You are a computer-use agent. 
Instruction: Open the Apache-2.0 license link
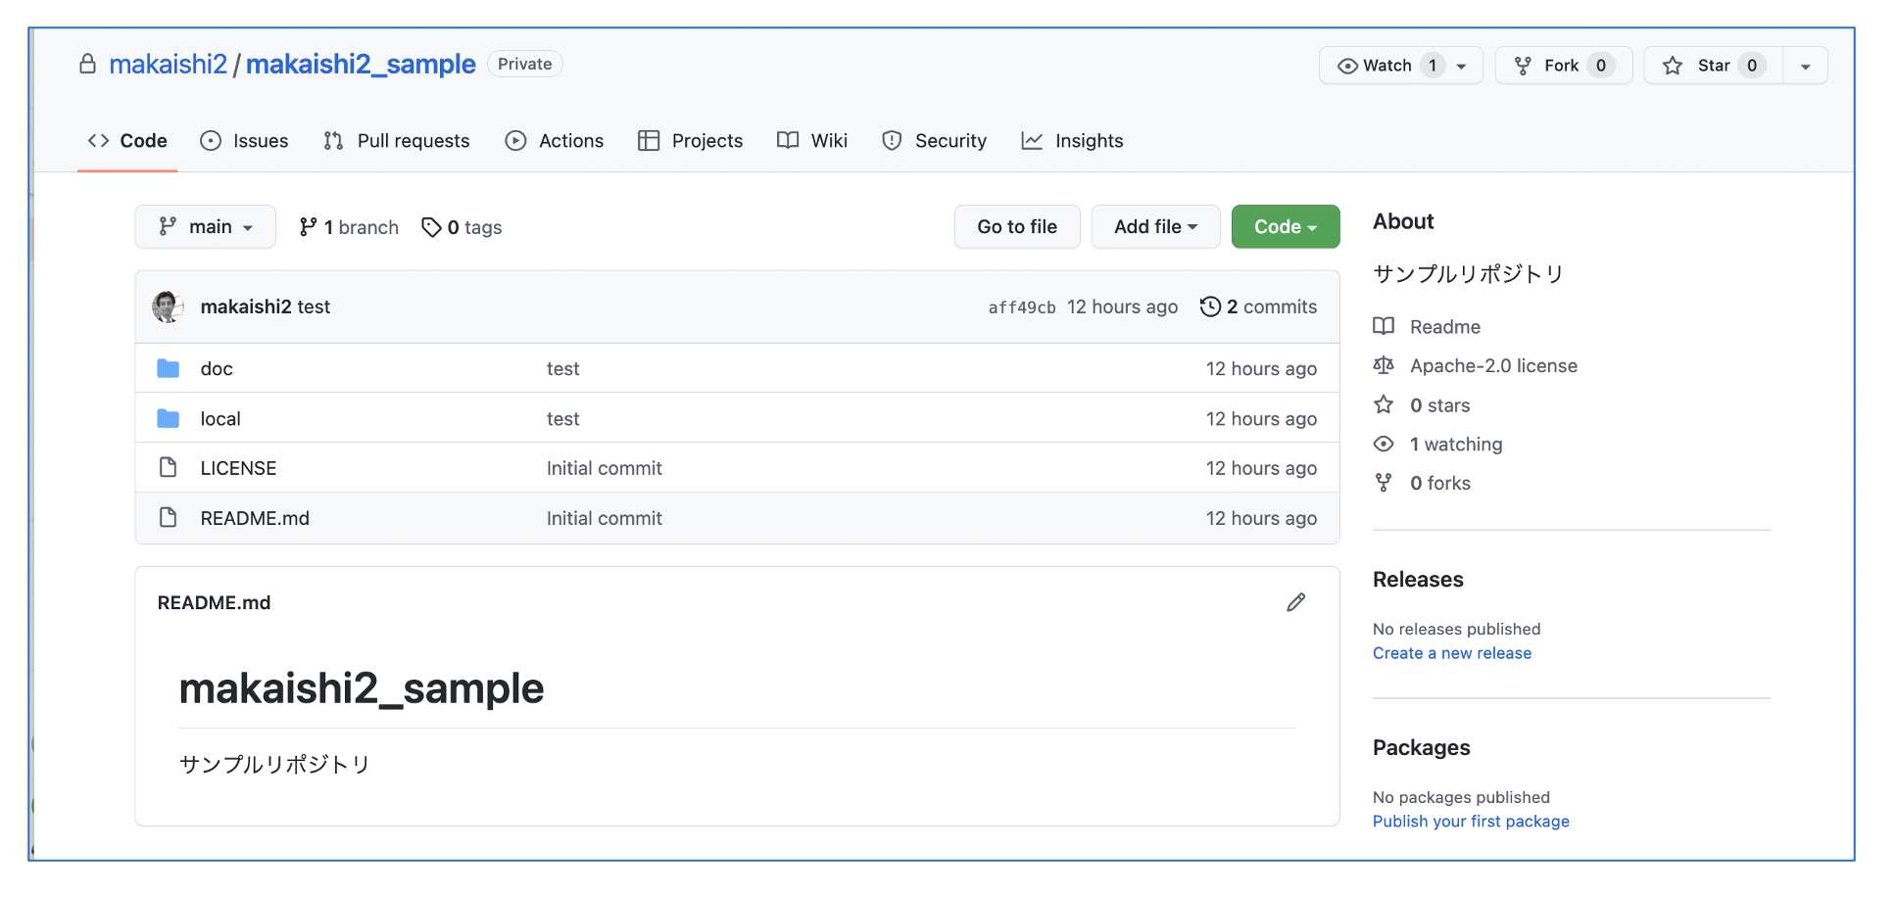tap(1493, 366)
